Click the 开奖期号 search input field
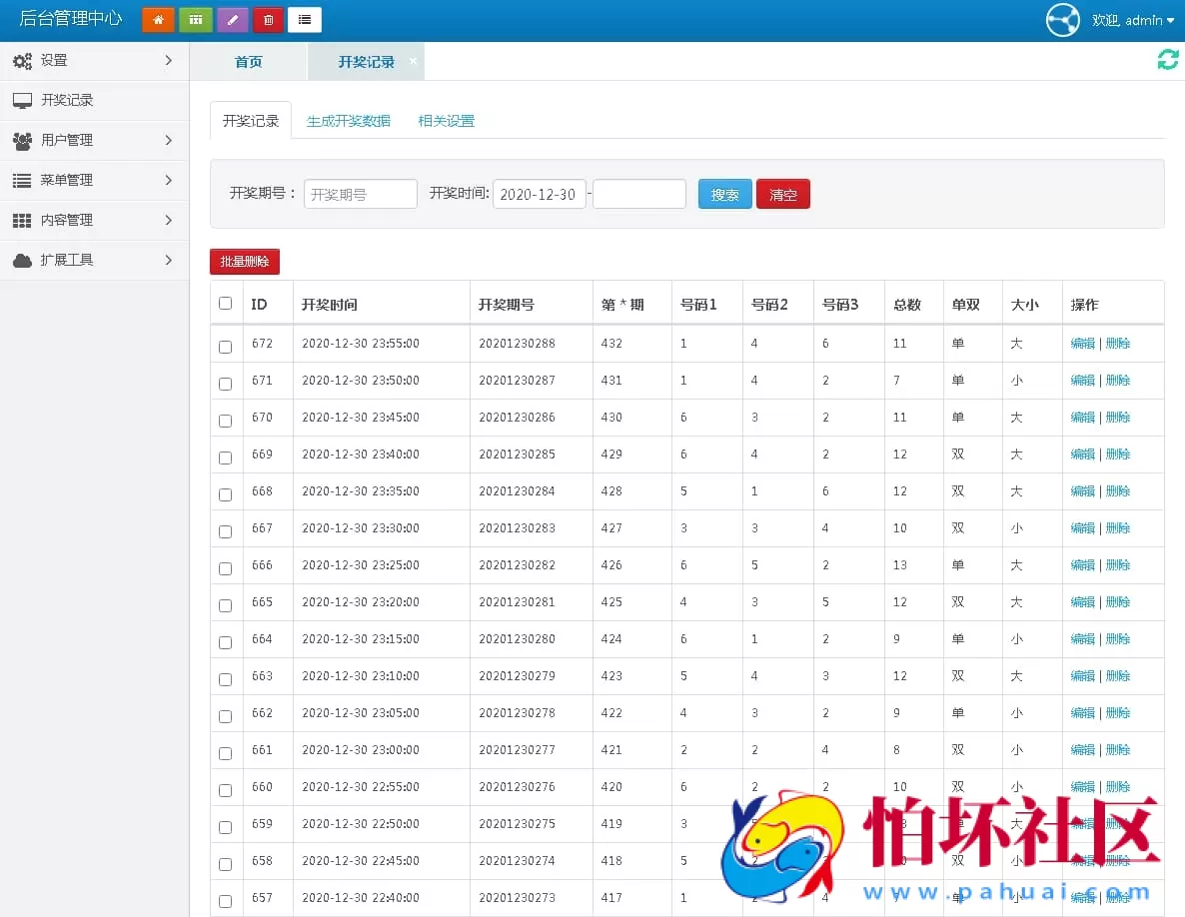The height and width of the screenshot is (917, 1185). (x=360, y=194)
